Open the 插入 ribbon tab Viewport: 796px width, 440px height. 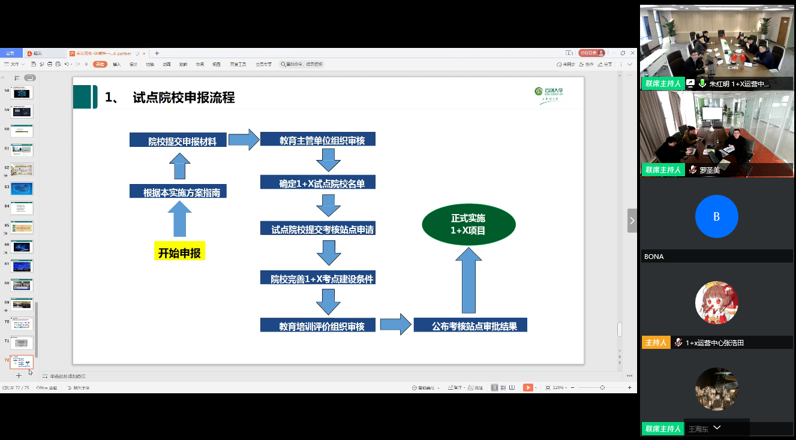pyautogui.click(x=116, y=64)
